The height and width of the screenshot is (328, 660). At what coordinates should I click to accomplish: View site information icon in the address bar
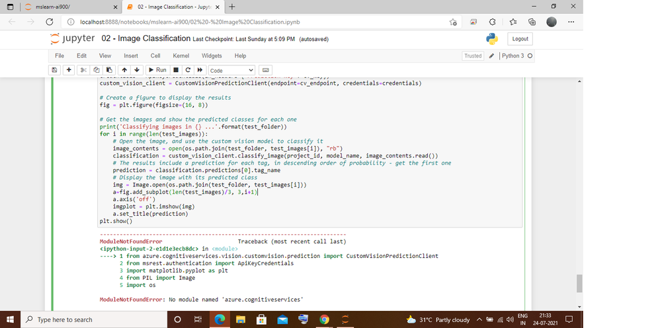[71, 22]
